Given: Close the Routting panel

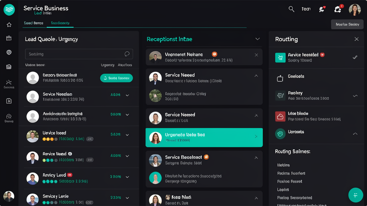Looking at the screenshot, I should 357,39.
